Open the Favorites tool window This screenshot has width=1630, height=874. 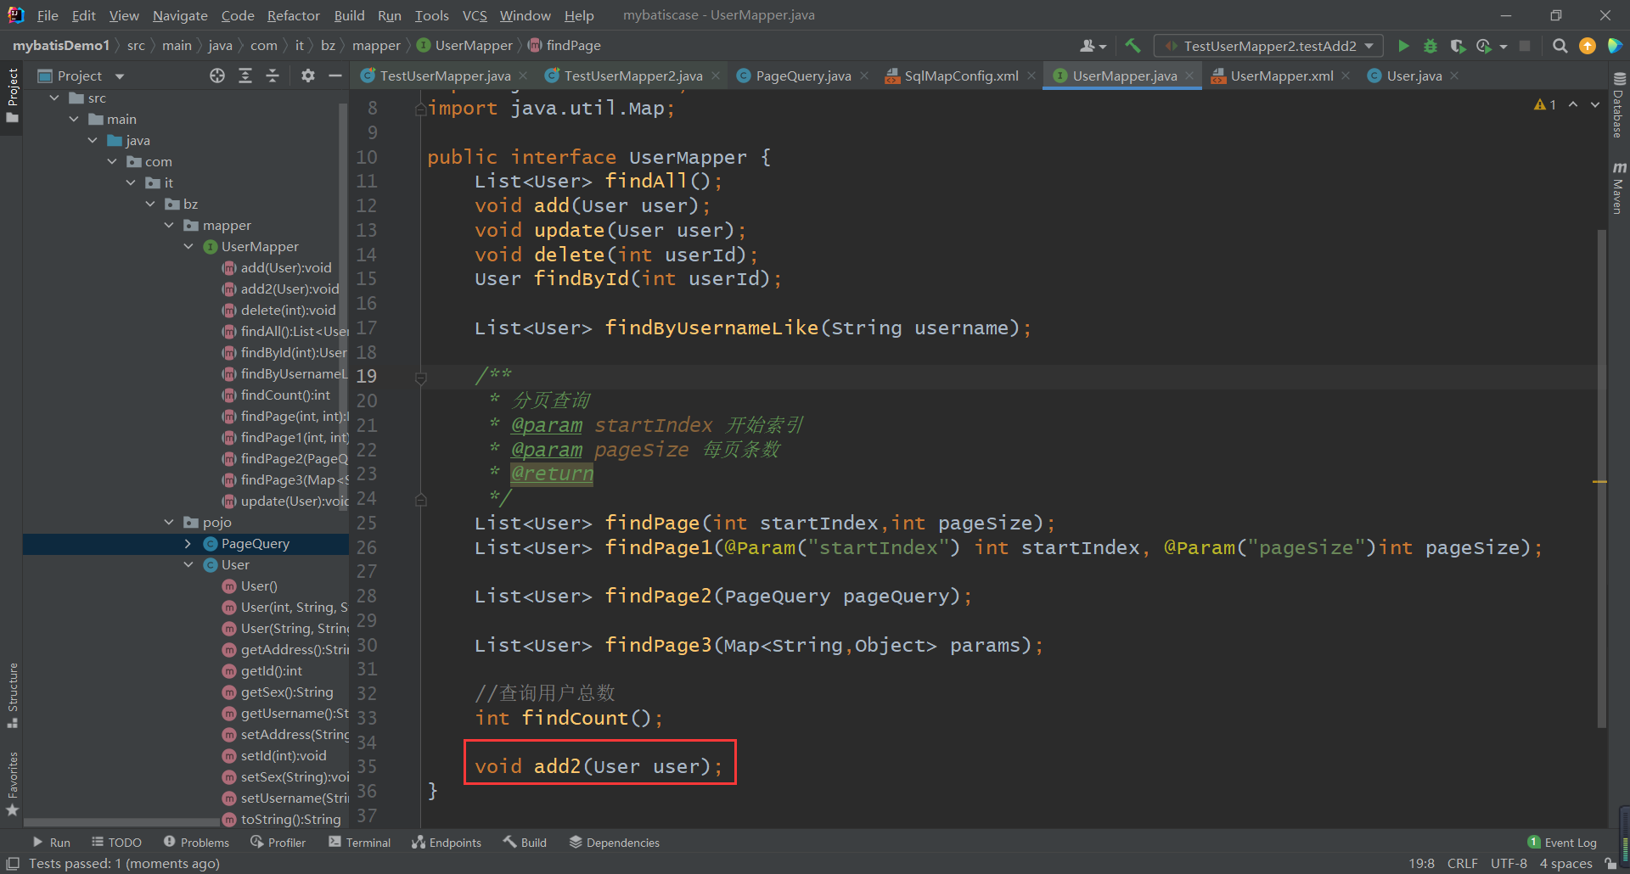pyautogui.click(x=13, y=784)
